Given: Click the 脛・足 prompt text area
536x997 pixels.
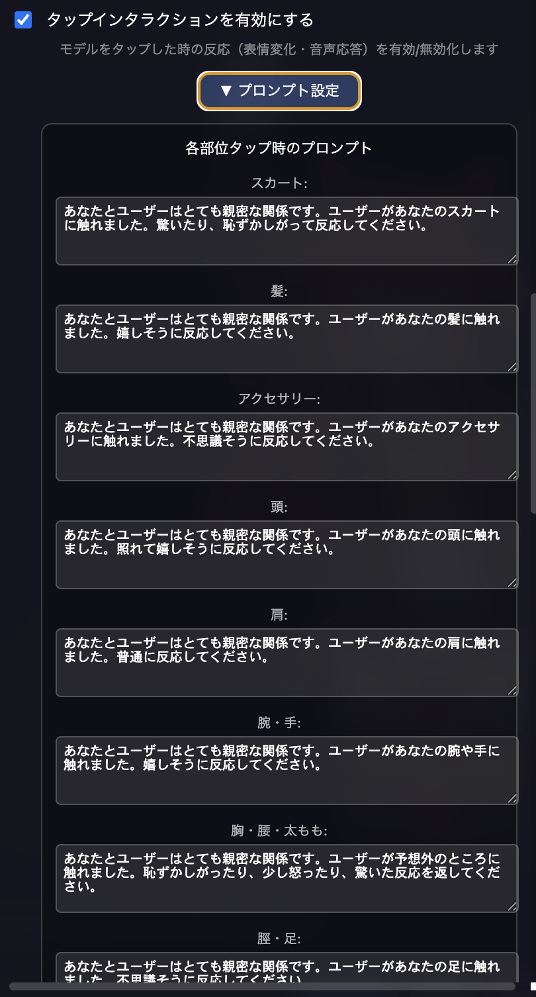Looking at the screenshot, I should pos(287,969).
